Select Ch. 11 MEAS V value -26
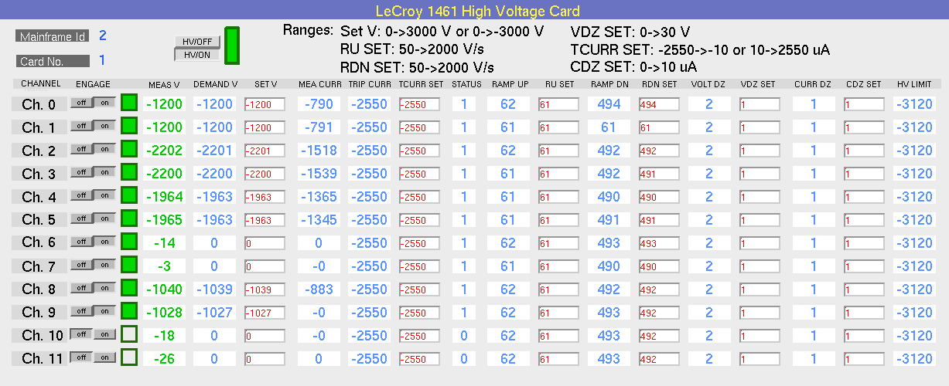This screenshot has width=949, height=386. click(165, 359)
